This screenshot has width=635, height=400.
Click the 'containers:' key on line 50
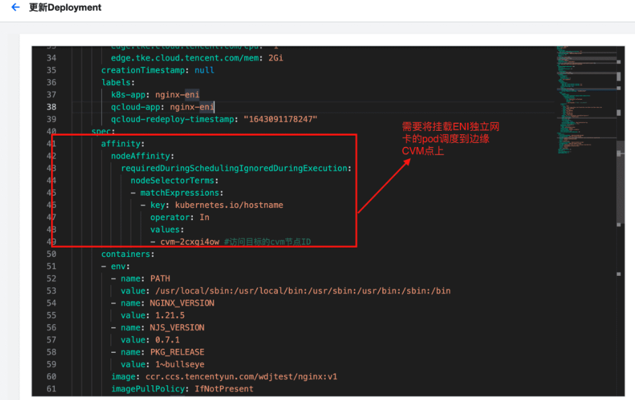(x=128, y=254)
